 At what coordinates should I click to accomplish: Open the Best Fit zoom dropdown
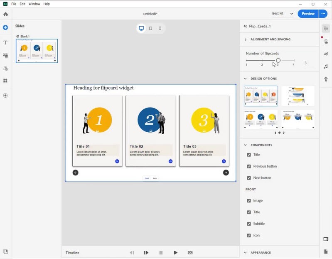coord(283,14)
